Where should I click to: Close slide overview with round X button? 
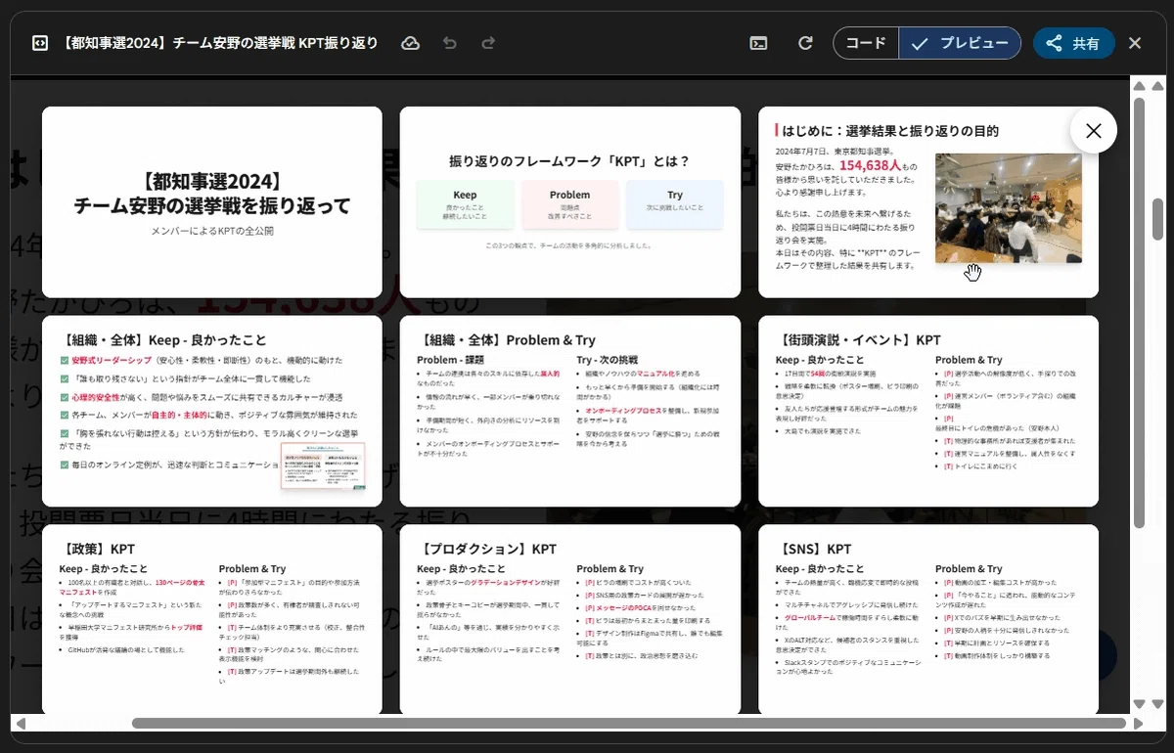pyautogui.click(x=1094, y=130)
